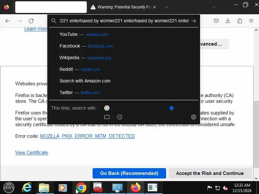The height and width of the screenshot is (194, 259).
Task: Launch Windows Media Player from taskbar
Action: (62, 188)
